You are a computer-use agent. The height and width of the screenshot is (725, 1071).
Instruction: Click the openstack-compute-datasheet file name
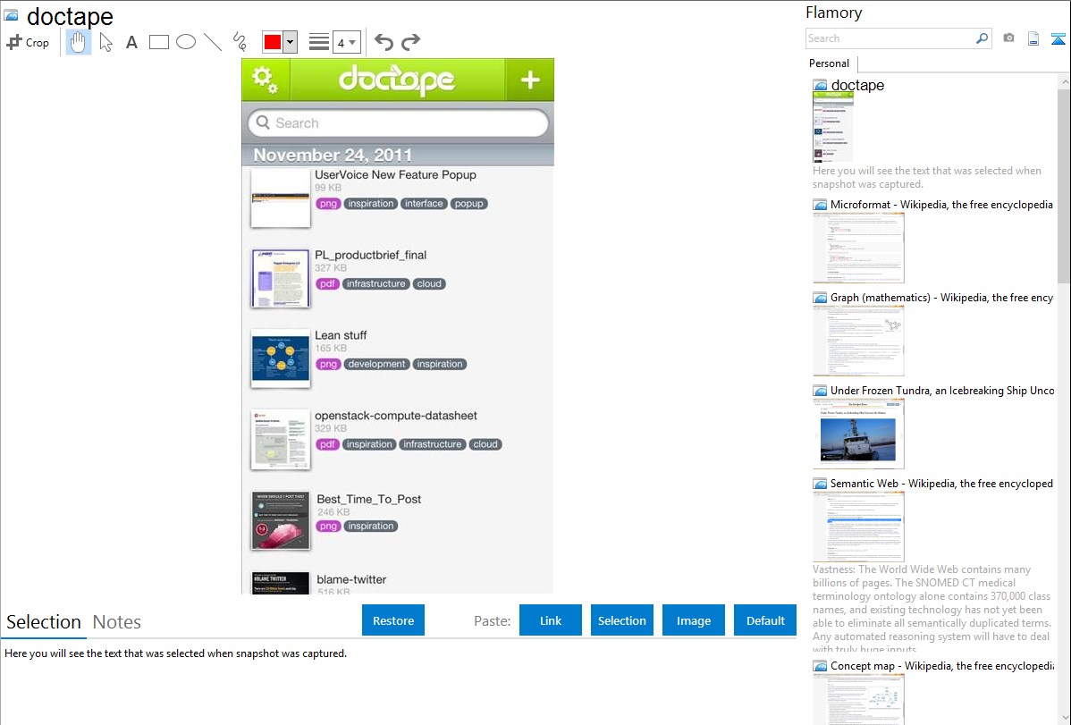click(x=395, y=416)
